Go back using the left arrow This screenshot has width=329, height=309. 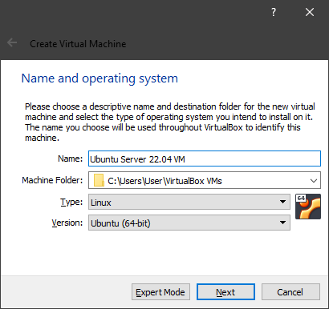[x=12, y=42]
